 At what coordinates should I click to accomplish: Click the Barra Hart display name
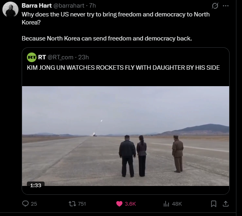point(37,6)
